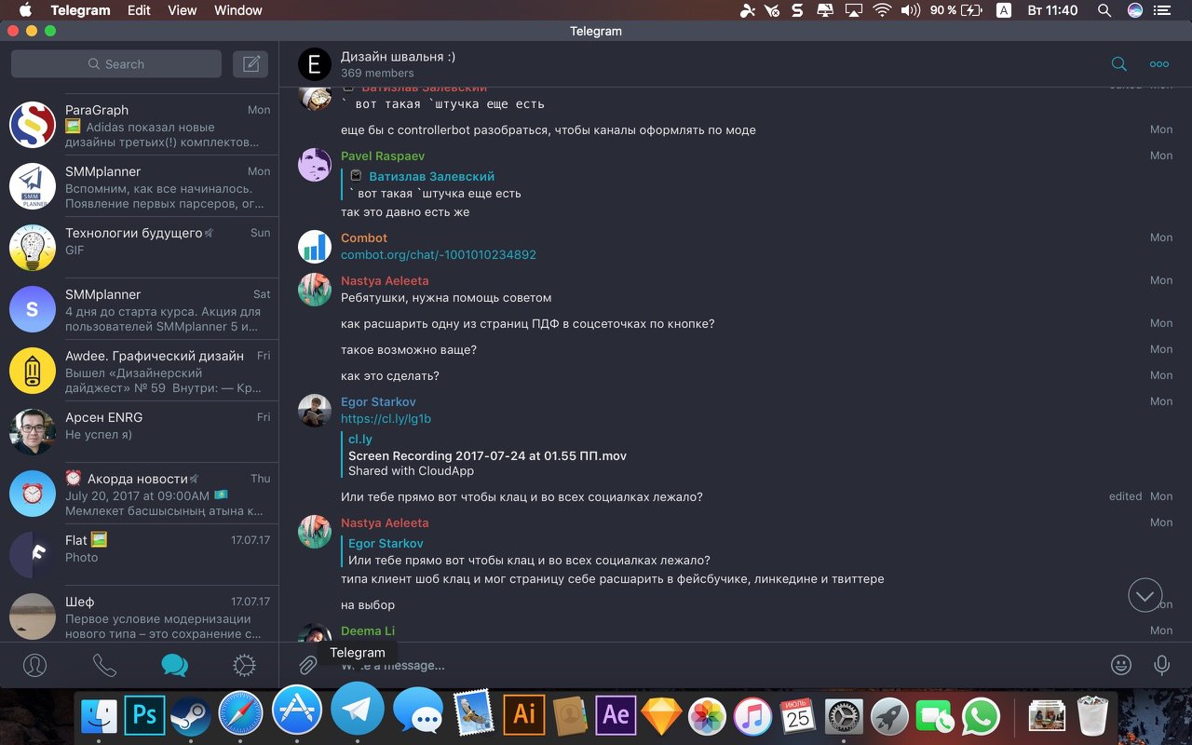
Task: Open WhatsApp from the Dock
Action: [x=981, y=716]
